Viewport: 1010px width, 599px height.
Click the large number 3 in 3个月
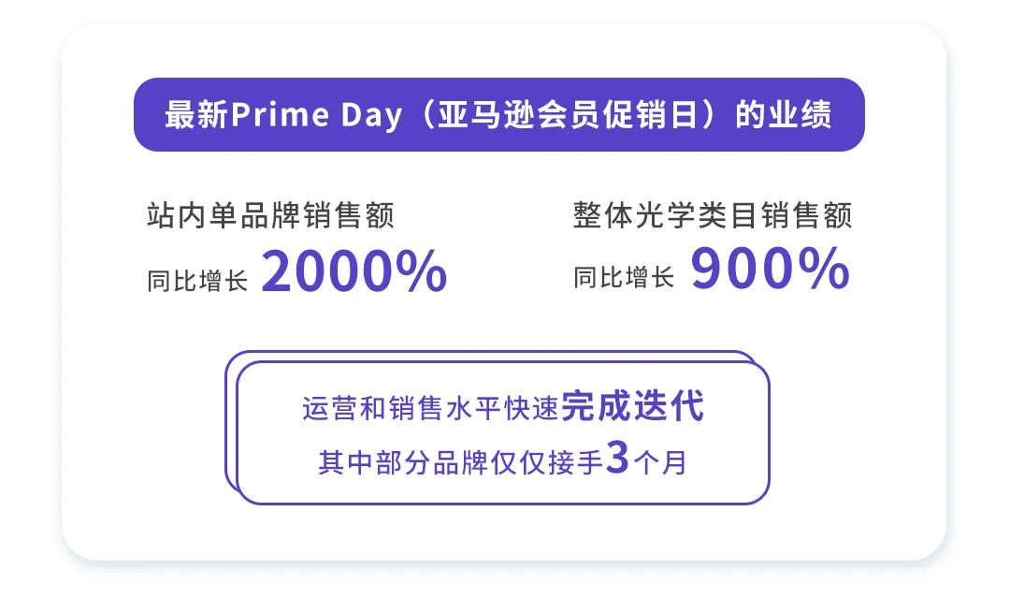click(618, 458)
